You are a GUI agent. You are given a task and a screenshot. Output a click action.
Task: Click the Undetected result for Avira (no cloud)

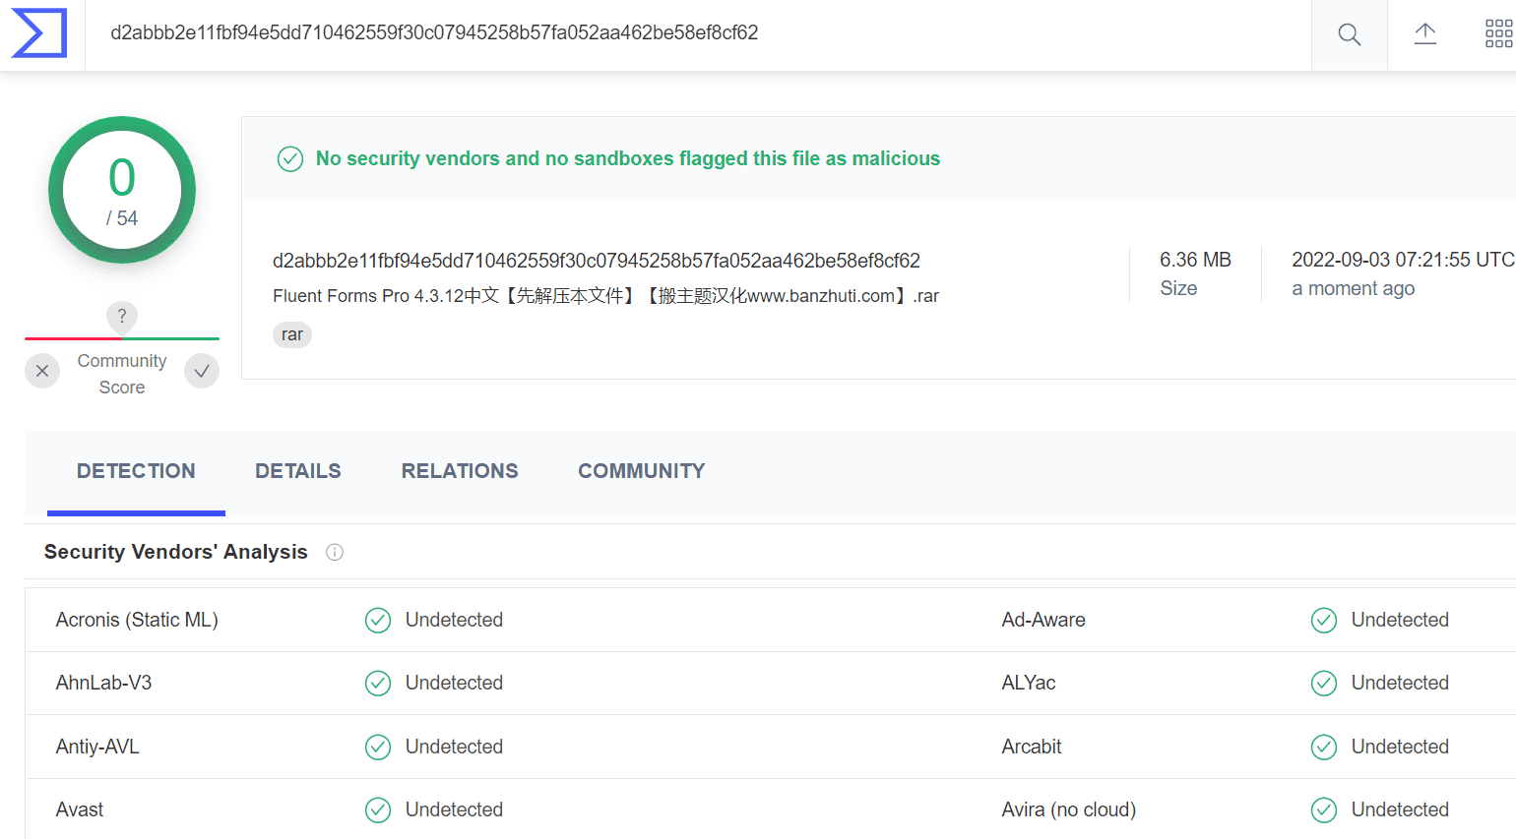pyautogui.click(x=1400, y=809)
